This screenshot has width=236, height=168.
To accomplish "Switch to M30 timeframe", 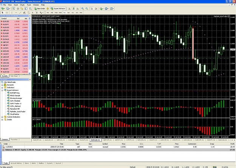I will [x=60, y=12].
